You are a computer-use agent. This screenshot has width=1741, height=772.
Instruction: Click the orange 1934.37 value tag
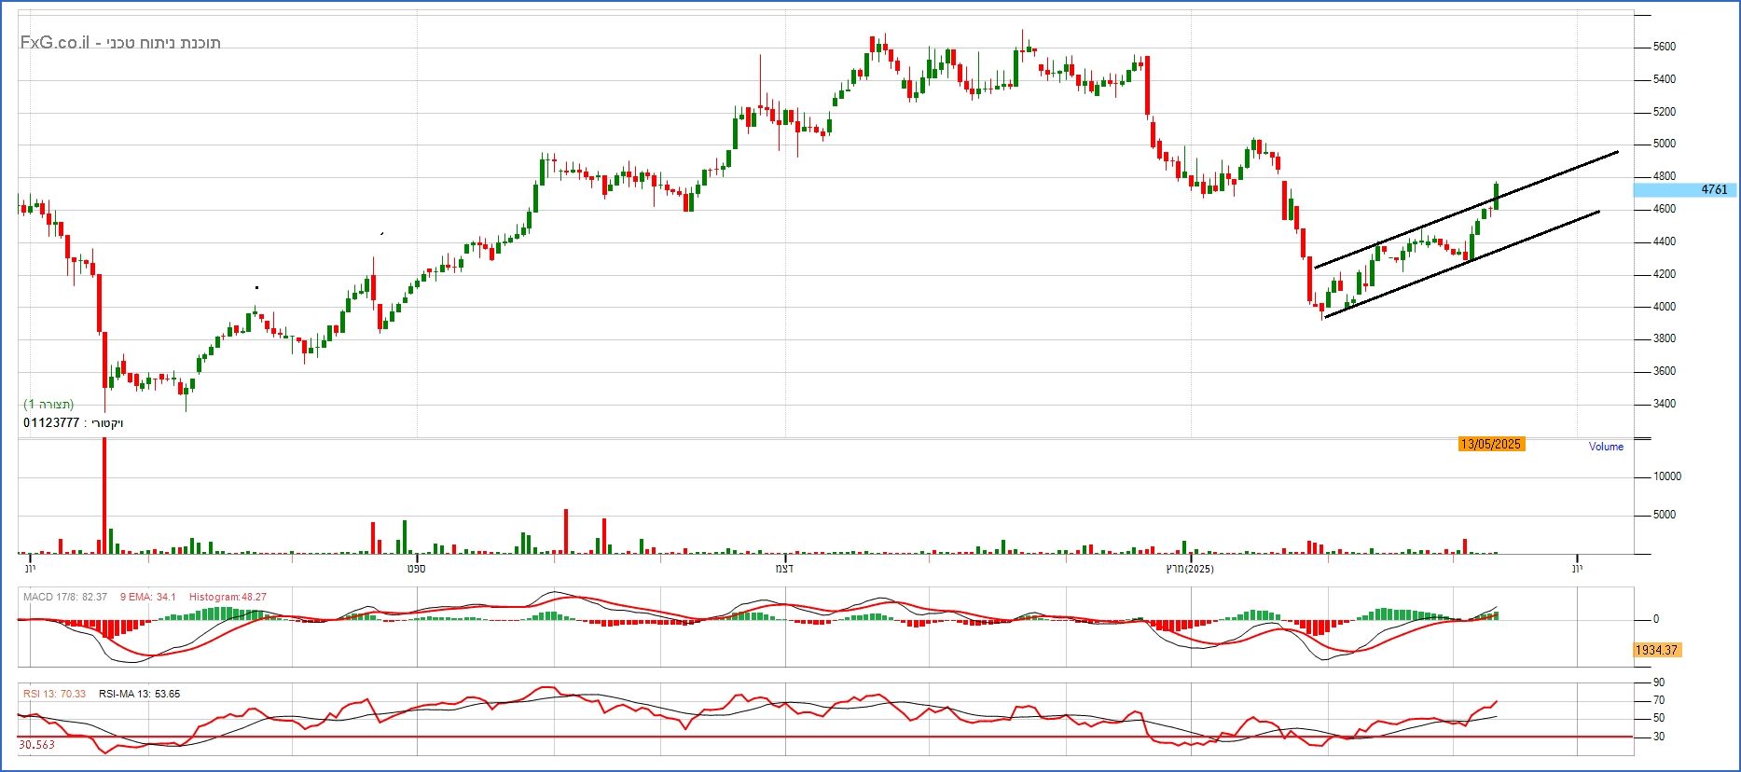[x=1656, y=650]
